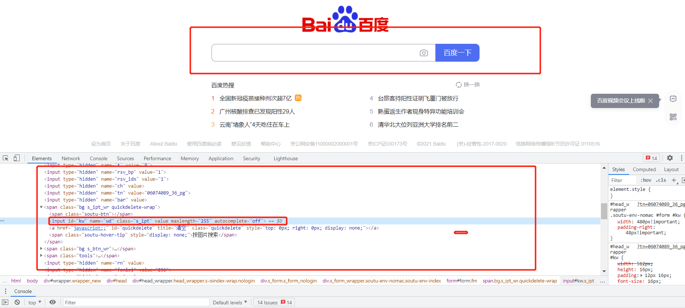
Task: Click the DOM row actions ellipsis
Action: tap(2, 221)
